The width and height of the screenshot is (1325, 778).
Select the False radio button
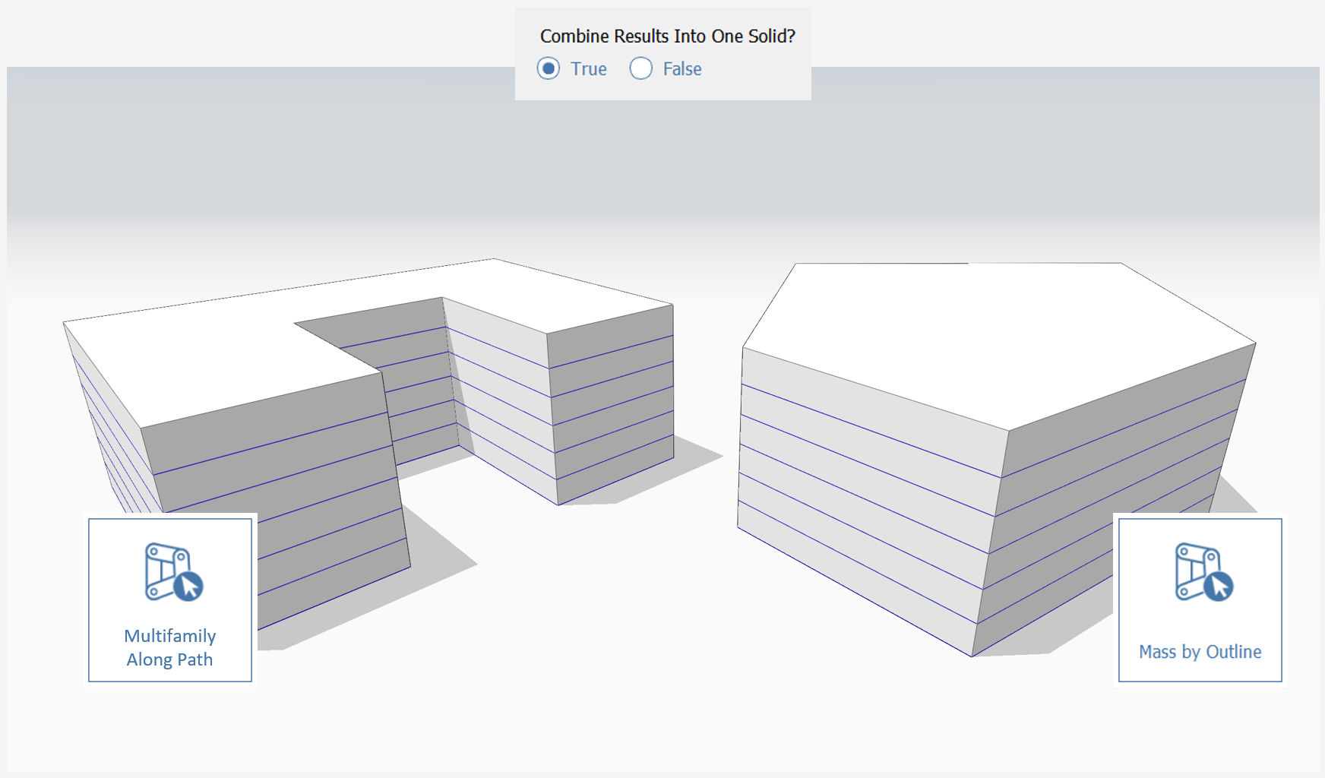[640, 68]
